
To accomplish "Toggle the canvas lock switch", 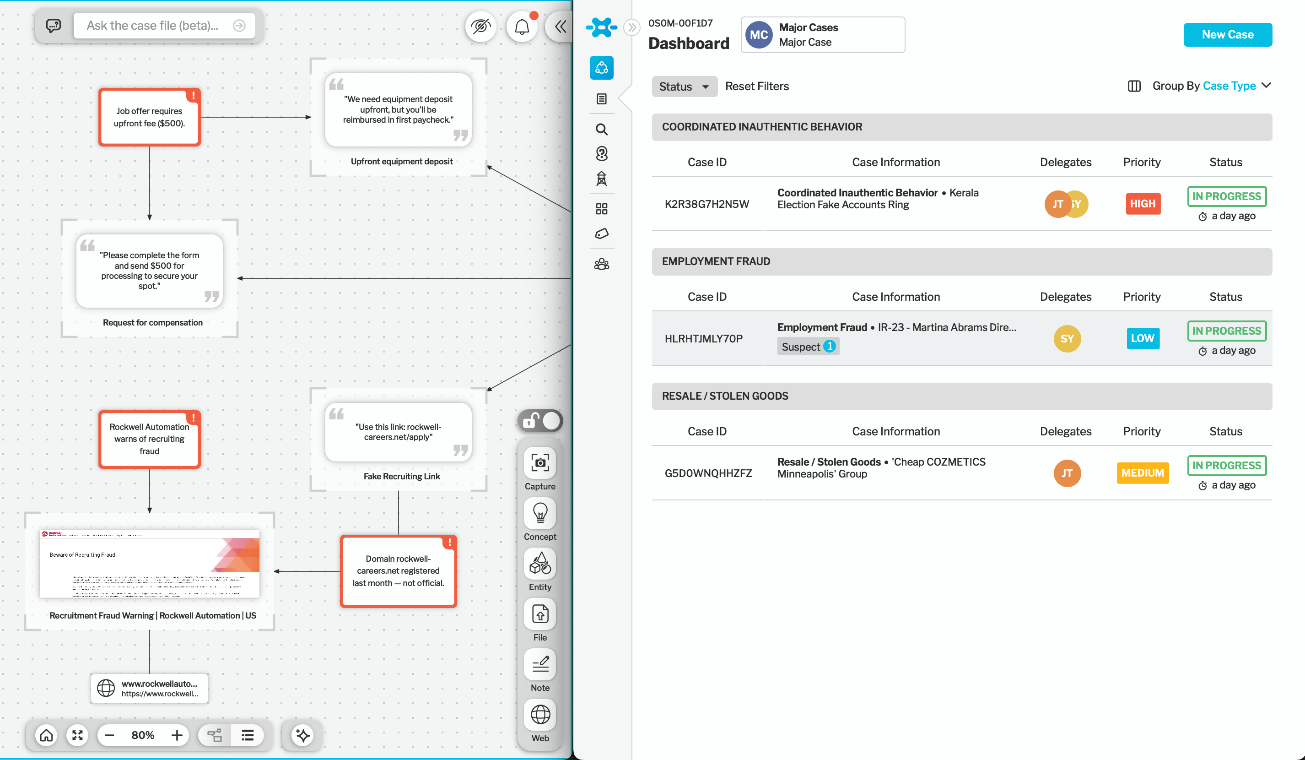I will (x=540, y=421).
